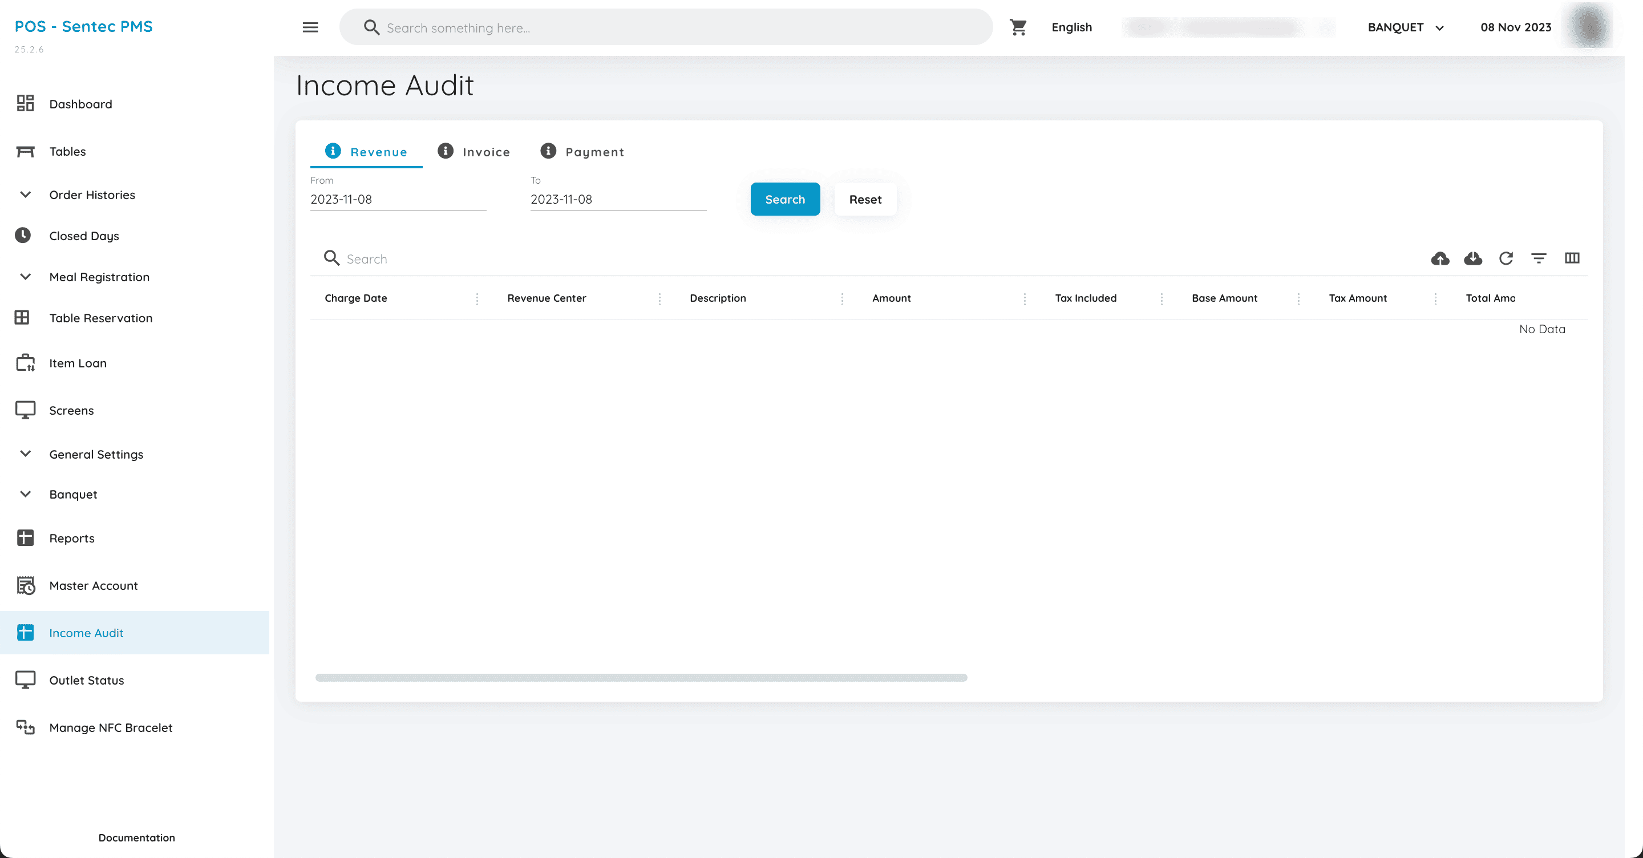Click the Reports icon in sidebar

pyautogui.click(x=25, y=538)
